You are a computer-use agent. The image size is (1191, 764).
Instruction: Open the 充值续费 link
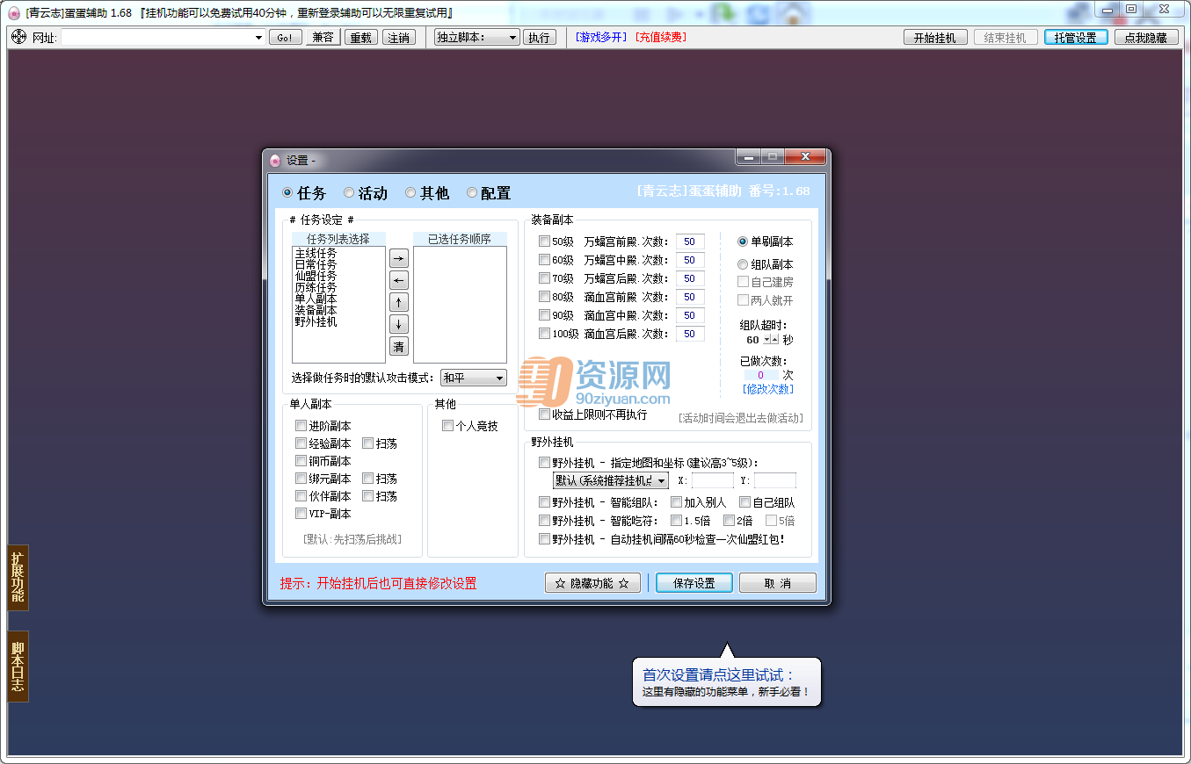coord(660,37)
